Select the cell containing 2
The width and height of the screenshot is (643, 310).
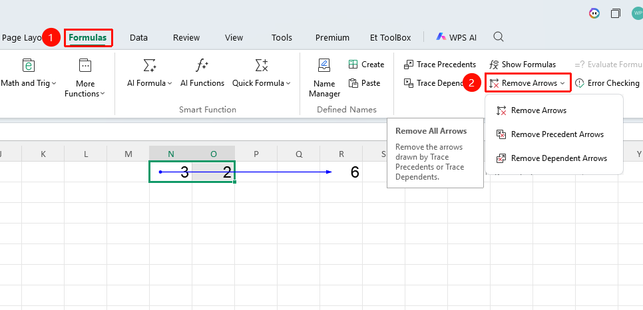tap(214, 172)
